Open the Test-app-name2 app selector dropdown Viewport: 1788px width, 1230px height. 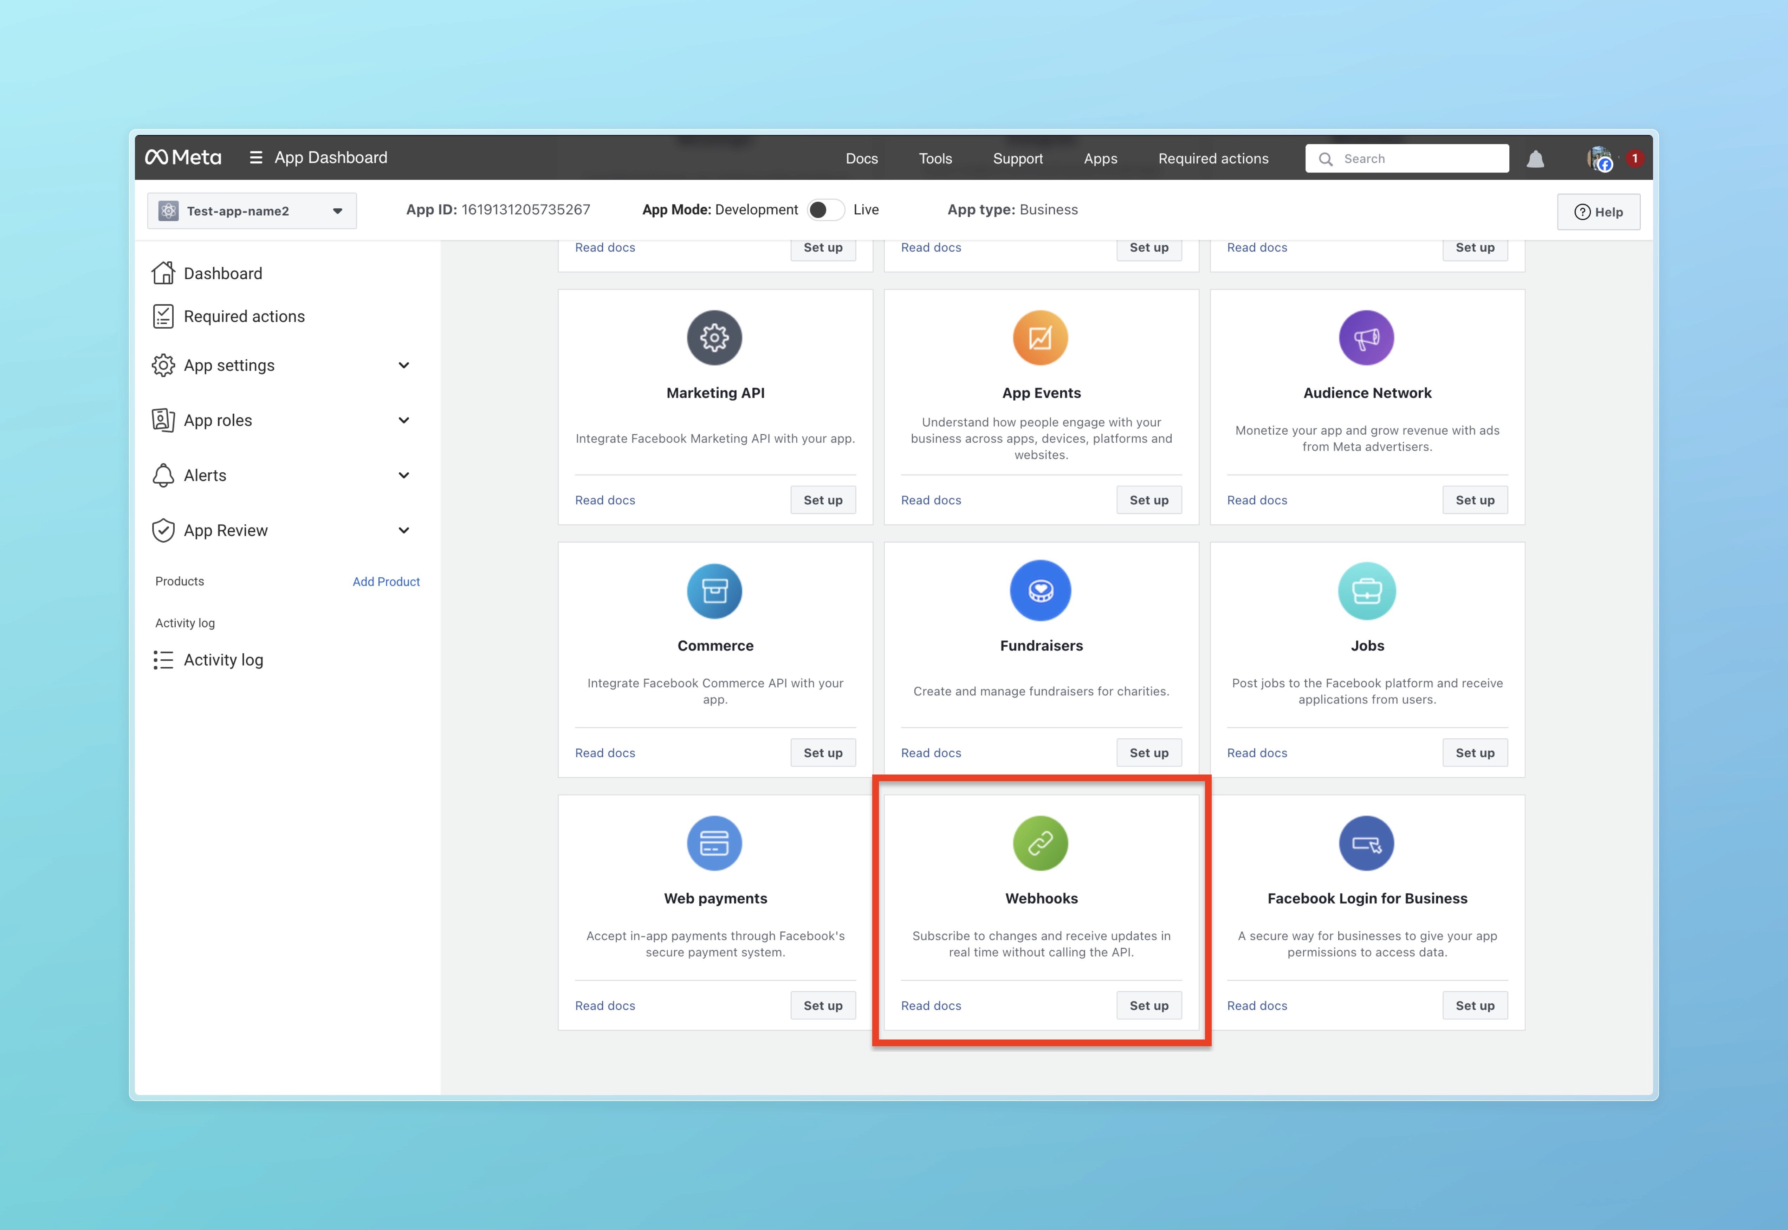pyautogui.click(x=252, y=211)
